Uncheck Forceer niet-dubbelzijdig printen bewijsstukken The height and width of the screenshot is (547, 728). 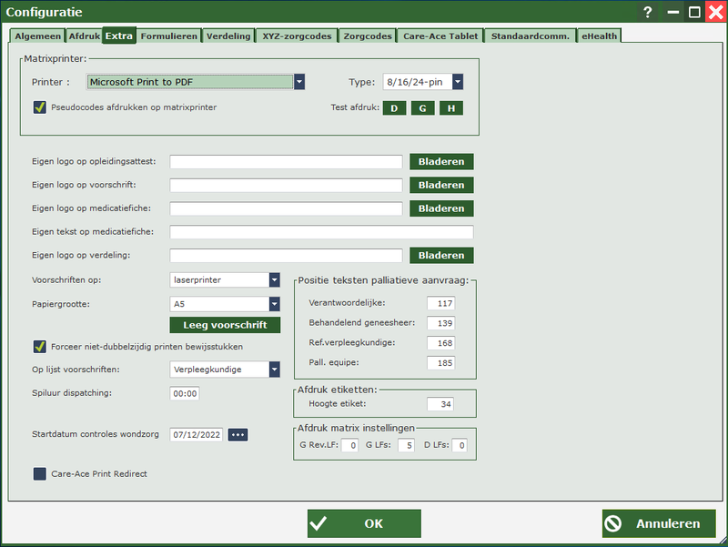coord(39,347)
